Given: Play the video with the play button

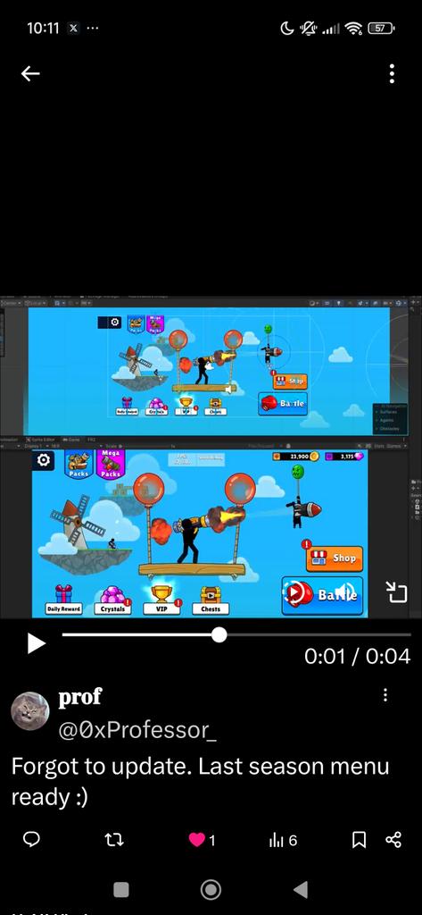Looking at the screenshot, I should [37, 643].
